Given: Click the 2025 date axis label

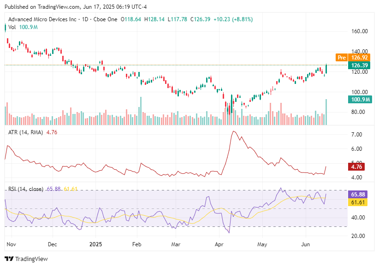Looking at the screenshot, I should pos(96,244).
